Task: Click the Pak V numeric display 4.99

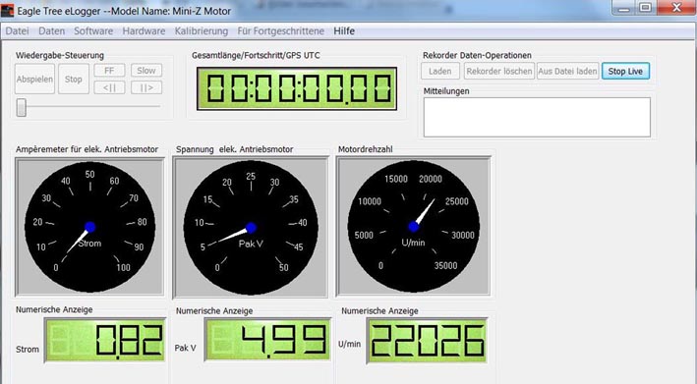Action: point(267,340)
